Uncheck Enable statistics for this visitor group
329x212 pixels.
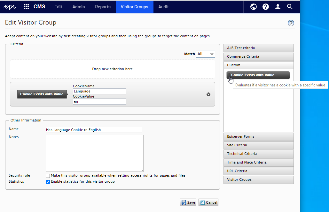(48, 182)
